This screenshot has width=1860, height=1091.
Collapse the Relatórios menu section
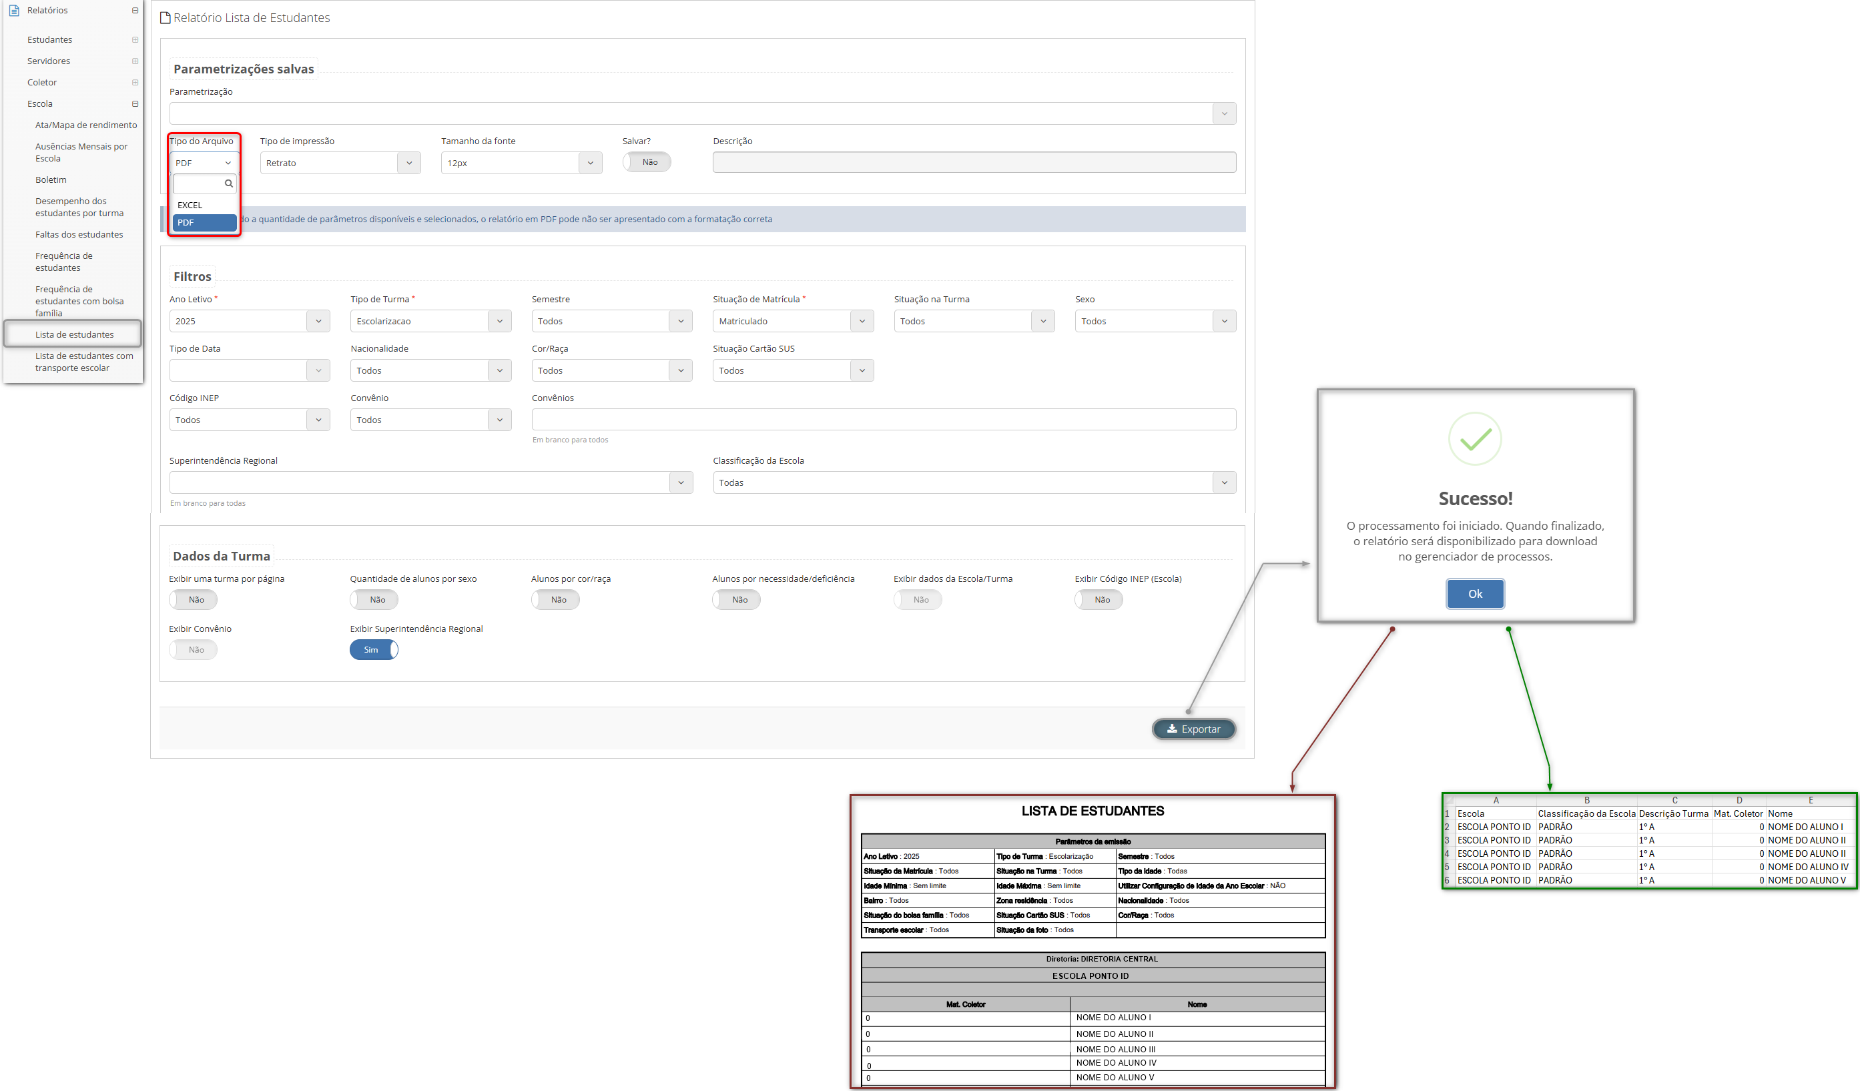pyautogui.click(x=135, y=10)
